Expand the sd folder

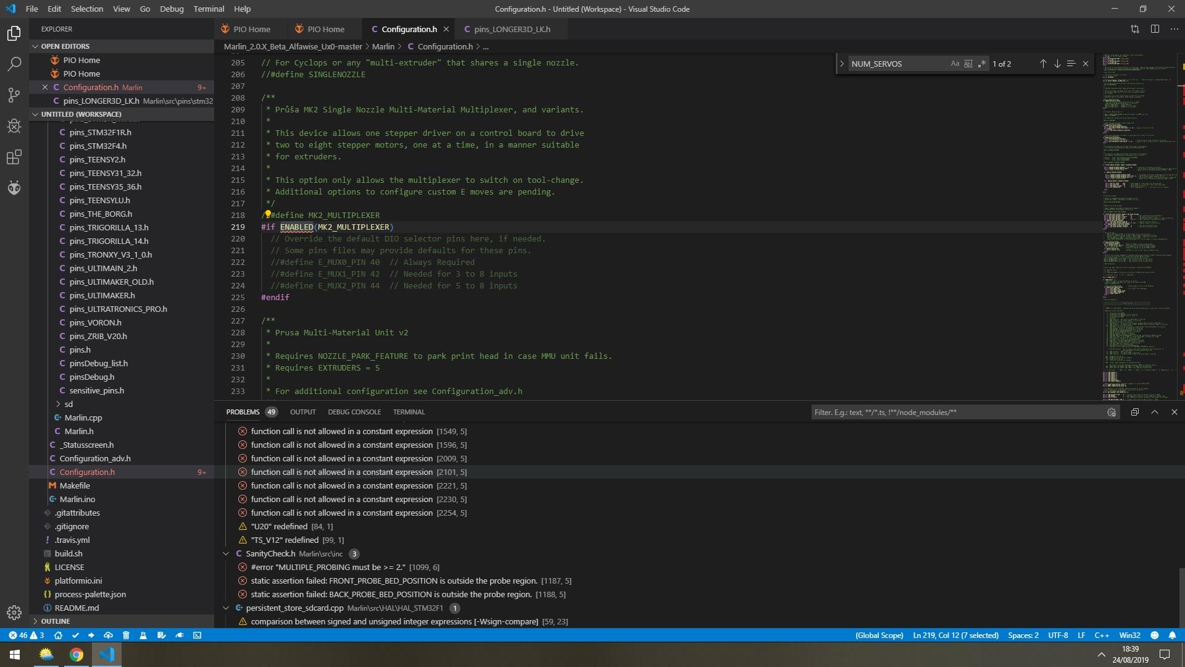click(122, 404)
